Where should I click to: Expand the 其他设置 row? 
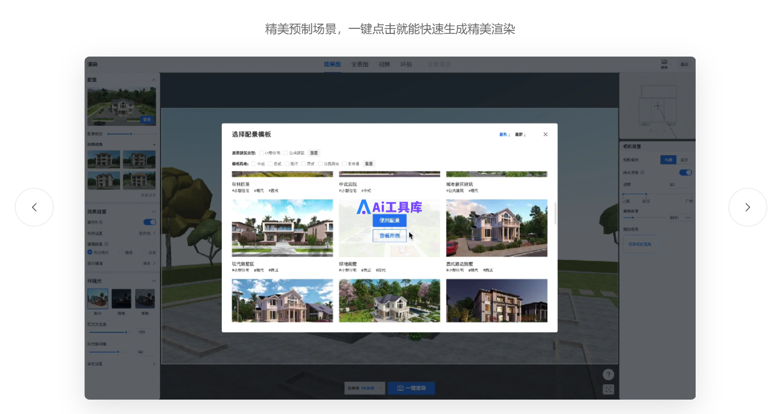click(121, 364)
